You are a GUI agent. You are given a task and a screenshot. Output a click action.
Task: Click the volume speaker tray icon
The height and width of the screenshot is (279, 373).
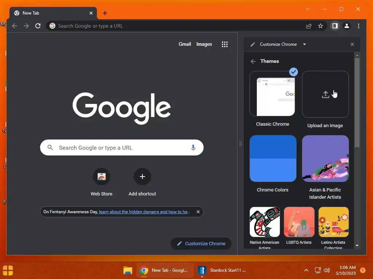tap(327, 270)
